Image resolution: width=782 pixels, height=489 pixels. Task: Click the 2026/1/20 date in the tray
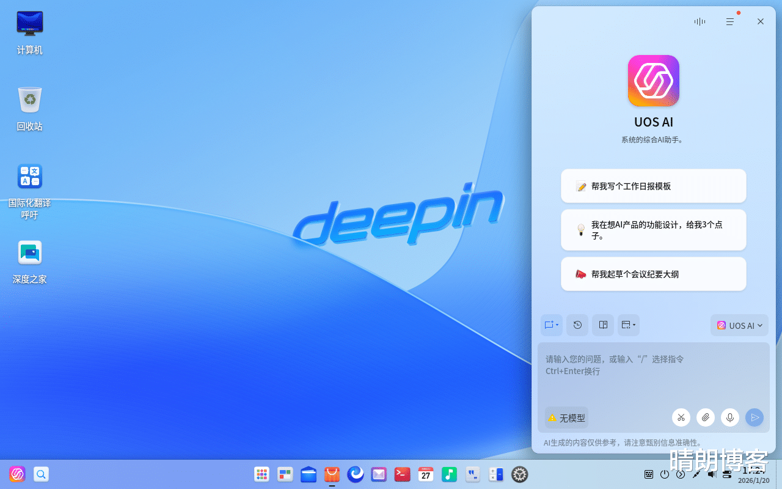coord(754,480)
